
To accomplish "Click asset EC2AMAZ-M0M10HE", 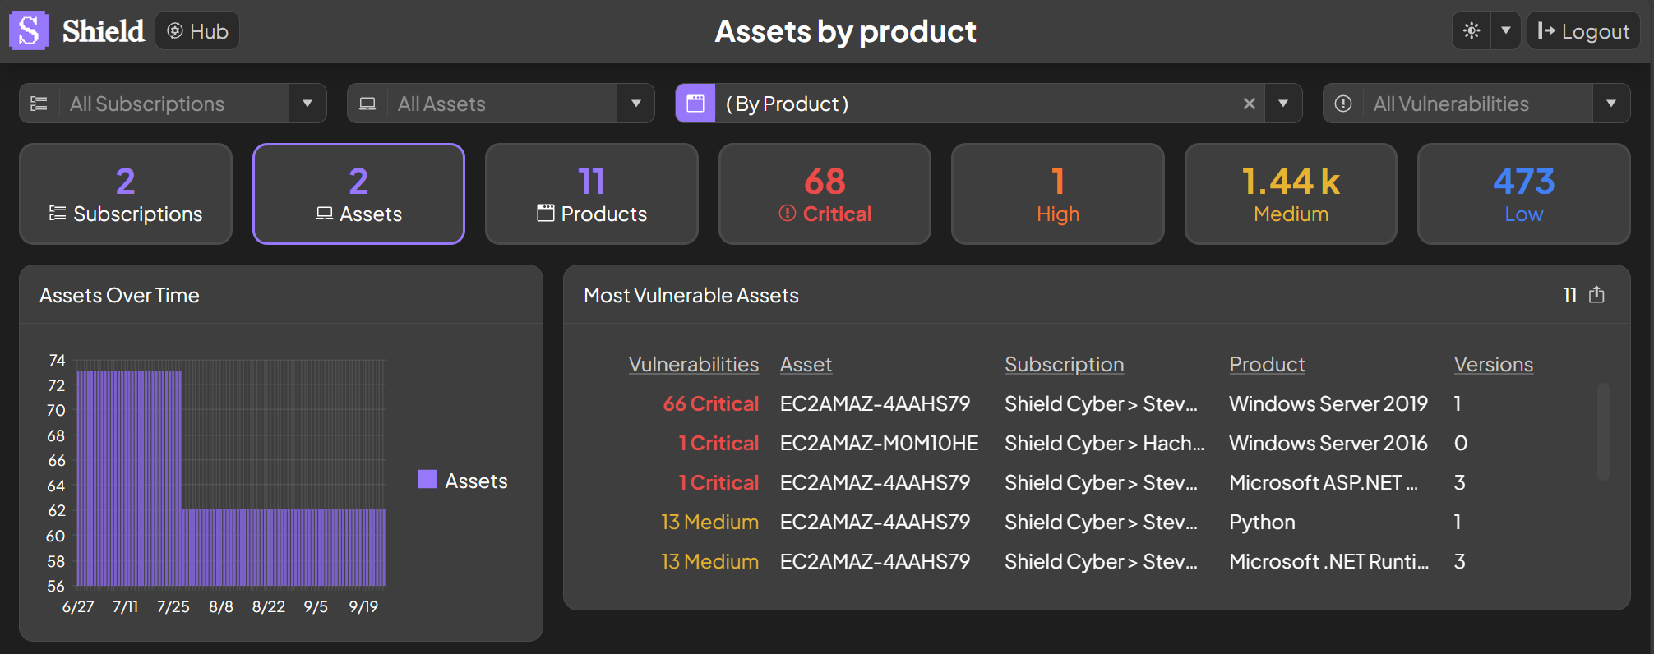I will pos(879,443).
